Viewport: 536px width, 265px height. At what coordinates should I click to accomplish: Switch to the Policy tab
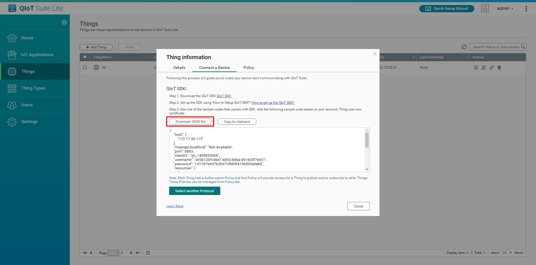248,68
